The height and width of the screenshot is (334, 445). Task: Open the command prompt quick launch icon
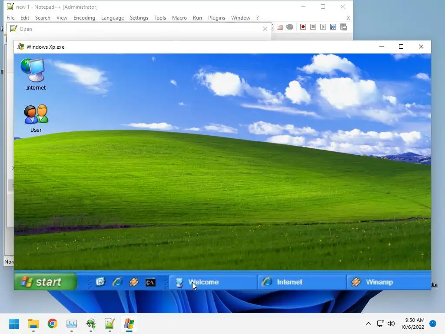150,282
